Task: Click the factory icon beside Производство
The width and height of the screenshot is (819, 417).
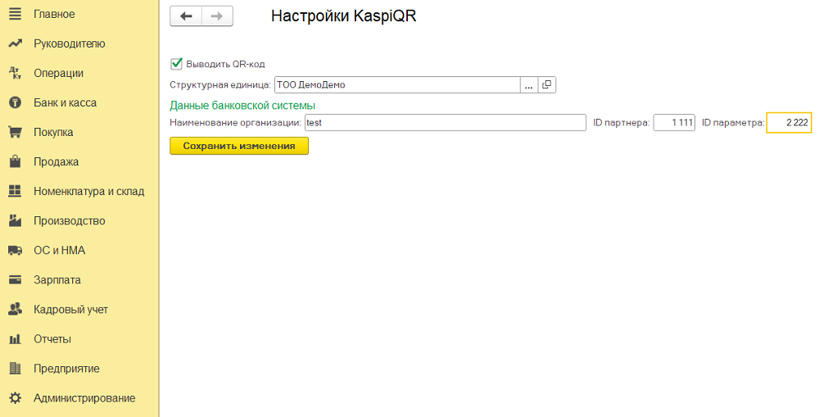Action: pyautogui.click(x=15, y=220)
